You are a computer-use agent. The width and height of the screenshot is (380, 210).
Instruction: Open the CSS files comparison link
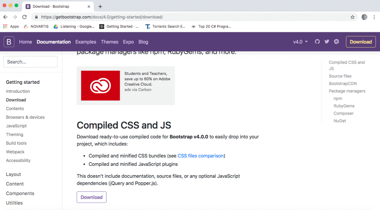201,156
